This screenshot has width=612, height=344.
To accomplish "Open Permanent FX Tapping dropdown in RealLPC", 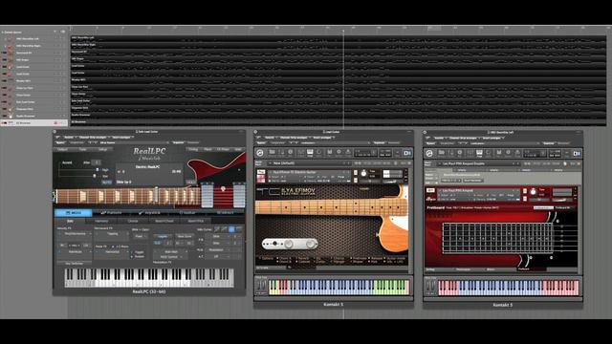I will point(113,234).
